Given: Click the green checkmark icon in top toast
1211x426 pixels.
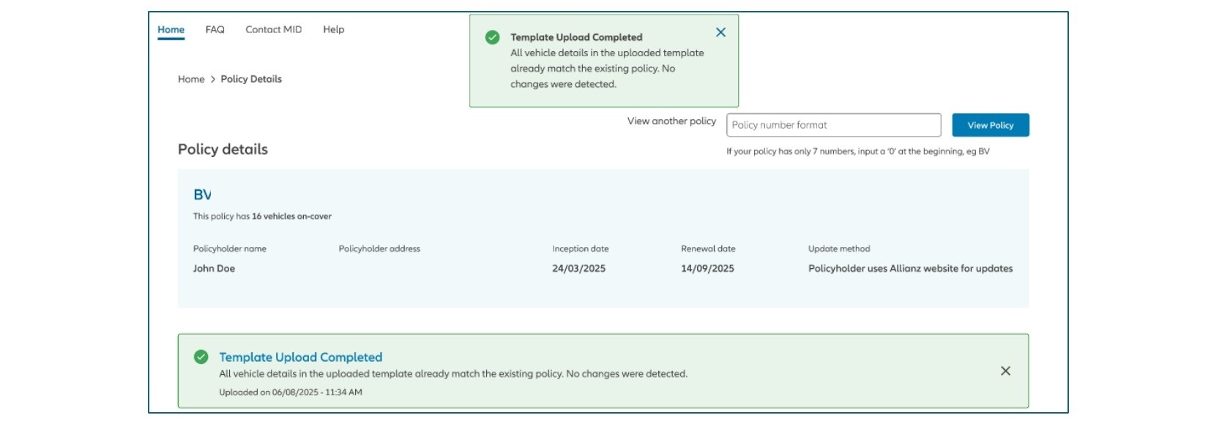Looking at the screenshot, I should point(493,37).
